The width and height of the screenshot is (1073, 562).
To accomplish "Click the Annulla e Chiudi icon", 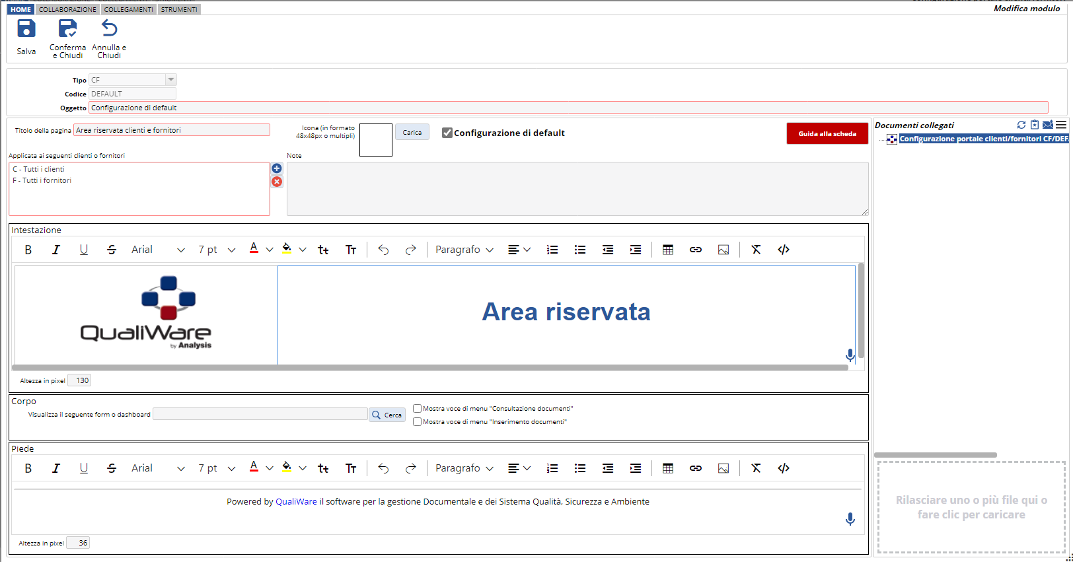I will pyautogui.click(x=109, y=29).
